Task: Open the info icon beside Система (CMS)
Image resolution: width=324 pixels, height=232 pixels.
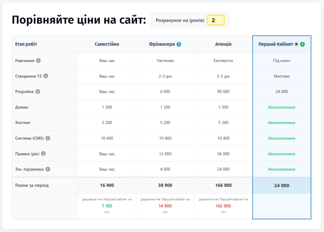Action: (x=48, y=138)
